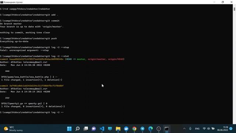Click the Command Prompt title bar icon
The width and height of the screenshot is (236, 133).
tap(1, 2)
